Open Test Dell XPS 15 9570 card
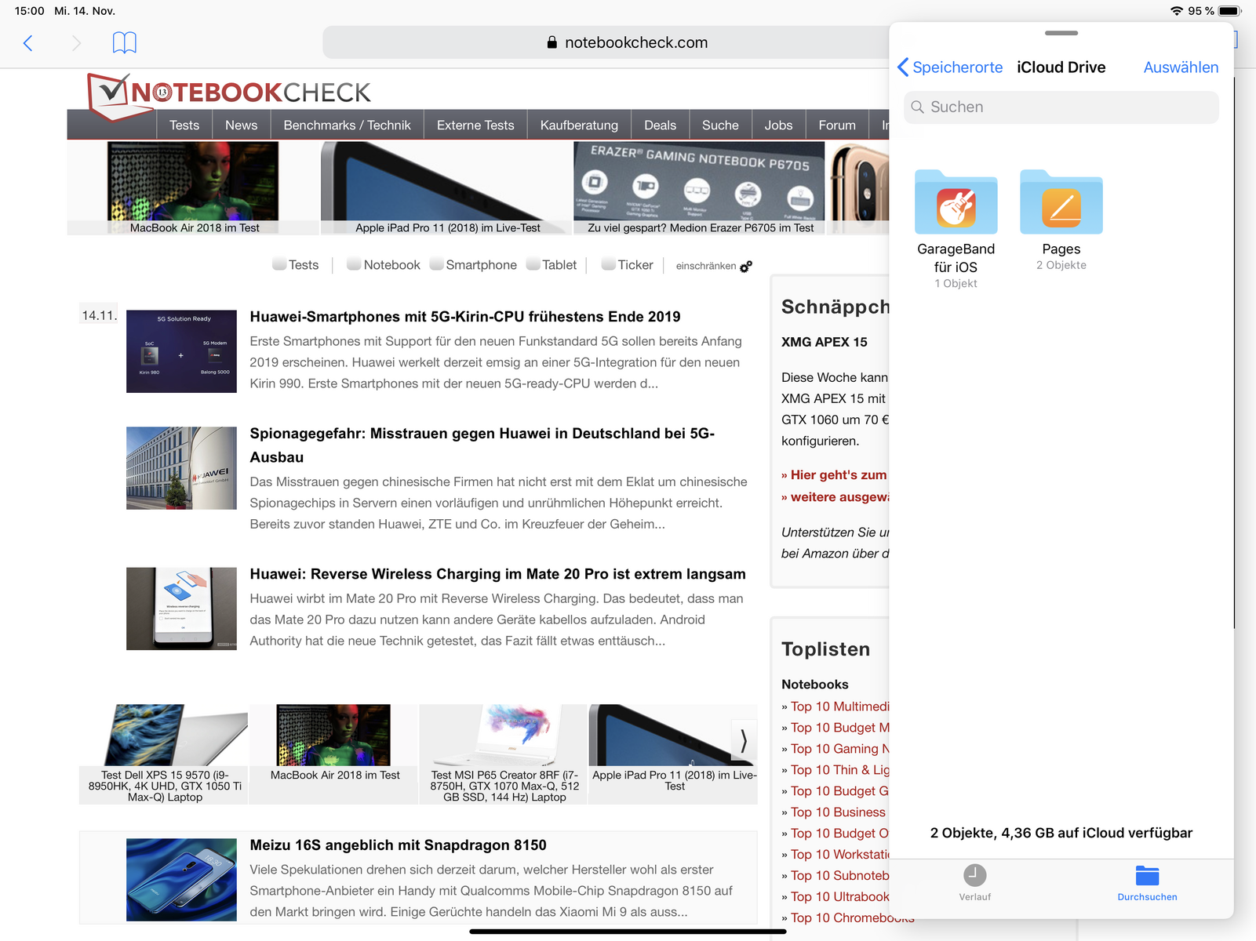 (x=164, y=754)
